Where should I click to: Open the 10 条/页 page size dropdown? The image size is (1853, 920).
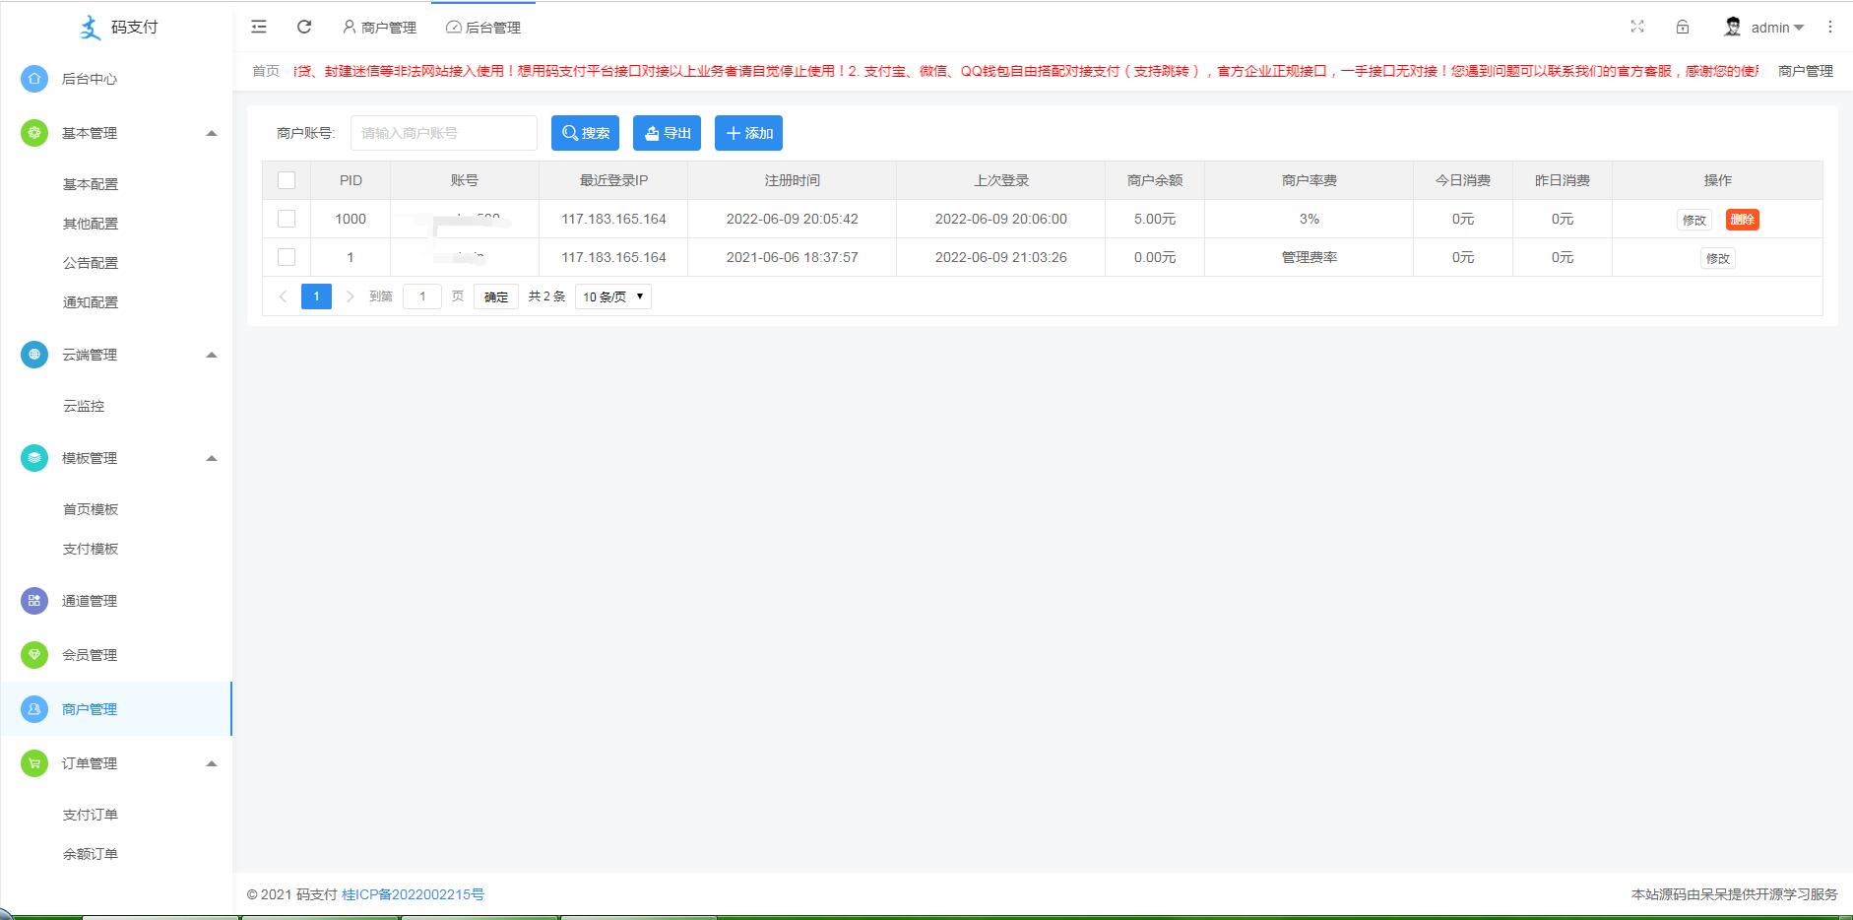point(612,296)
